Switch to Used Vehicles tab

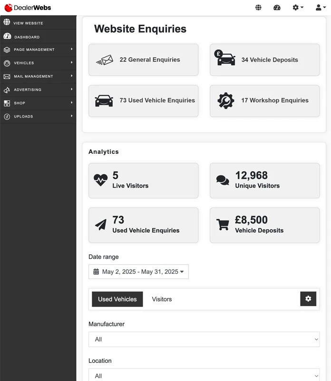[117, 299]
